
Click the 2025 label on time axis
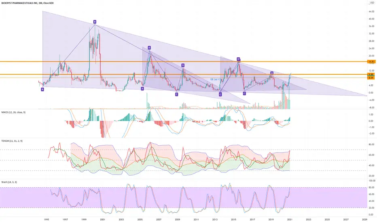click(x=327, y=219)
